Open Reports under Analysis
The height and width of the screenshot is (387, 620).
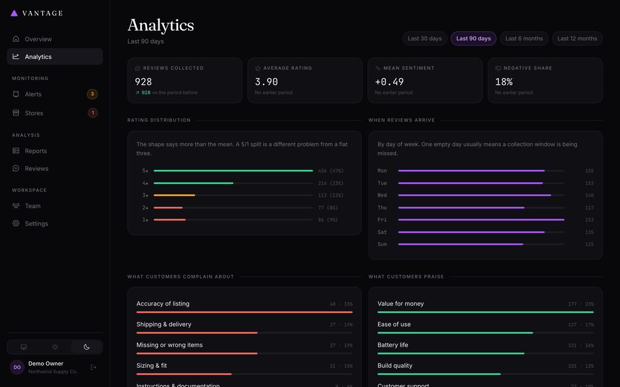pos(55,151)
